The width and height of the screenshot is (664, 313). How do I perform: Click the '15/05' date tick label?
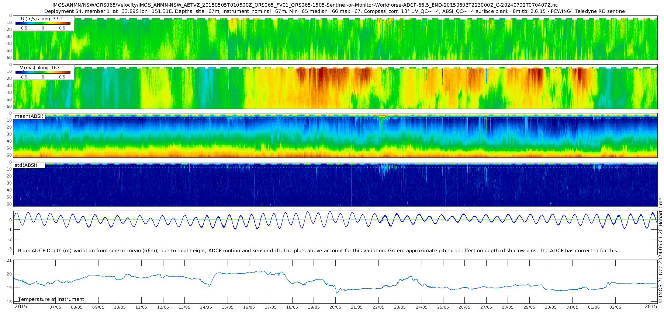[x=228, y=307]
